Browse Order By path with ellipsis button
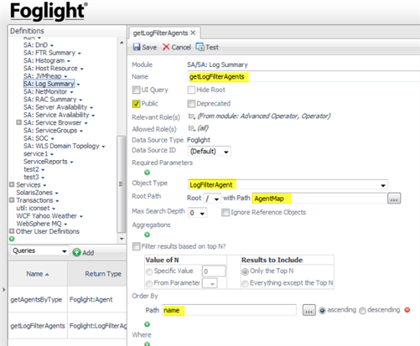Screen dimensions: 420x346 point(309,310)
